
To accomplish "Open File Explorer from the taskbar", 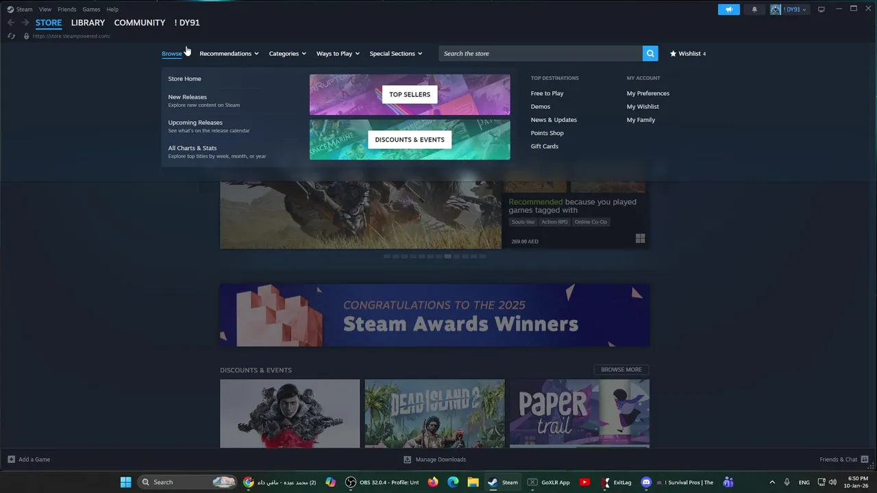I will [473, 482].
